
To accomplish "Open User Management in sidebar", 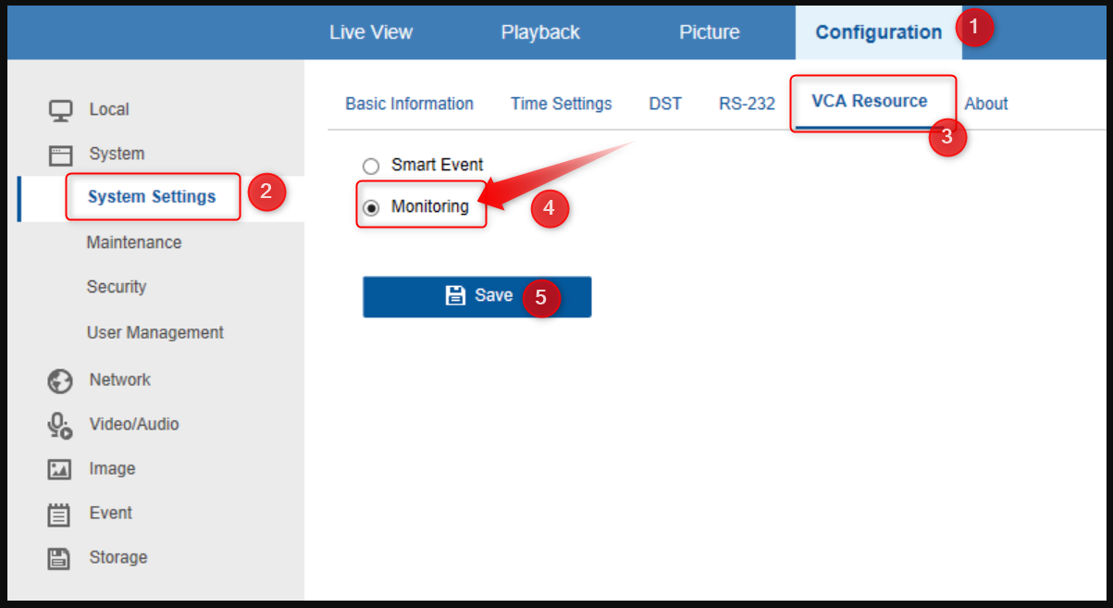I will (155, 332).
